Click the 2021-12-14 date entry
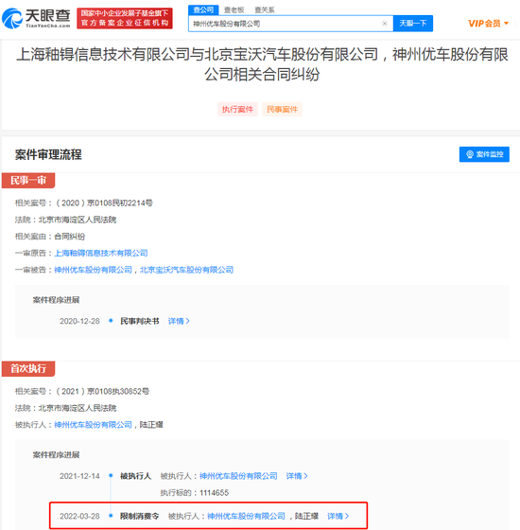The image size is (520, 530). pyautogui.click(x=79, y=476)
